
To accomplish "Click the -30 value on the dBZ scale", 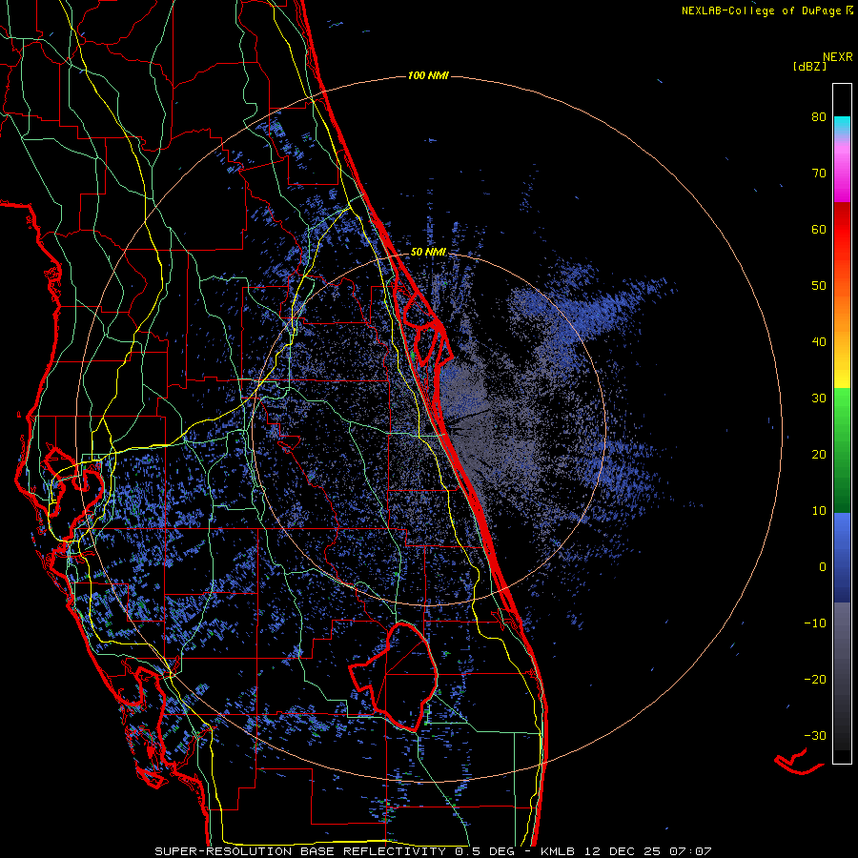I will pos(815,736).
